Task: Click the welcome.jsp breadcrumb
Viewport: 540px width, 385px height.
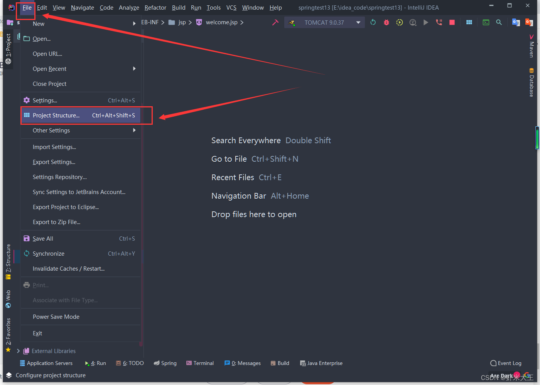Action: [x=217, y=22]
